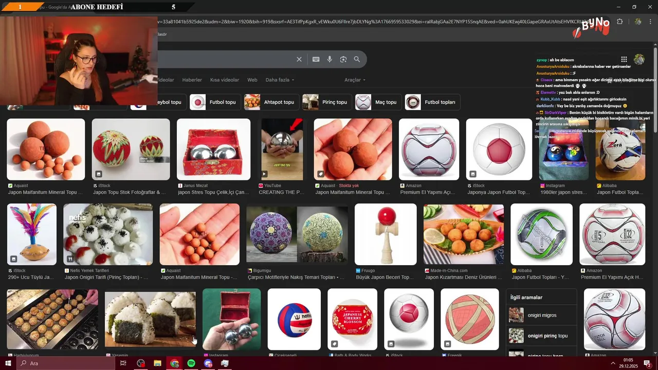Image resolution: width=658 pixels, height=370 pixels.
Task: Open the takoyaki pan image from Harbiyiyorum
Action: click(x=52, y=319)
